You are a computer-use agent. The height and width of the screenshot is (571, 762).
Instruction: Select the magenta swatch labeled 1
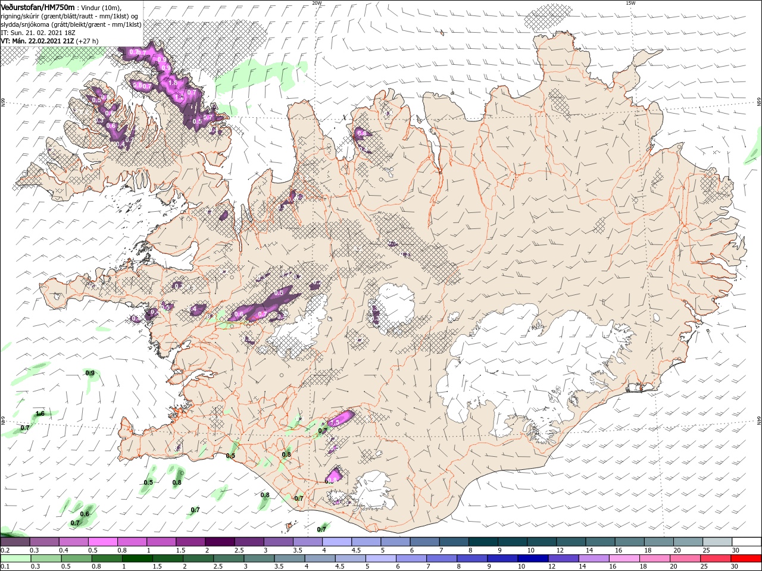tap(161, 542)
